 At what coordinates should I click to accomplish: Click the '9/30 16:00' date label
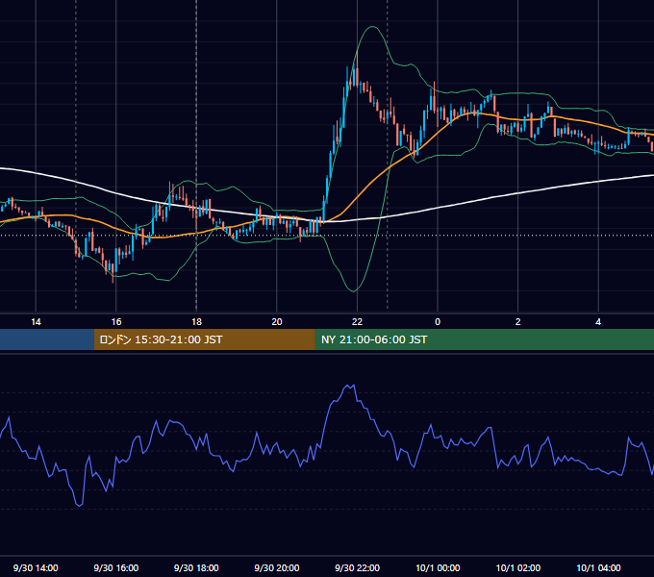116,567
